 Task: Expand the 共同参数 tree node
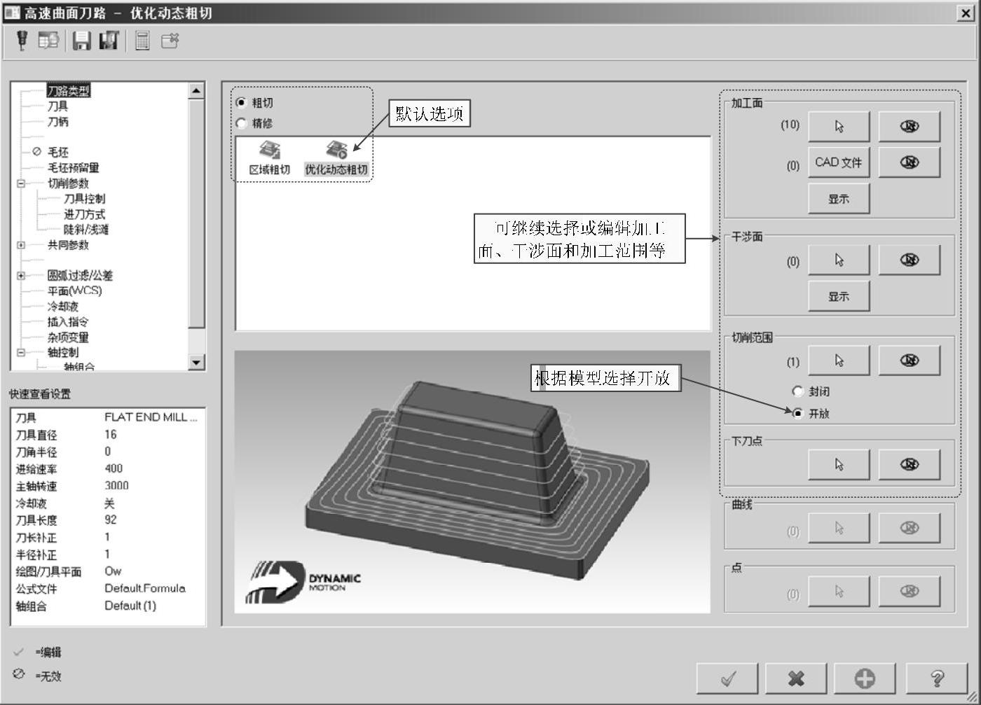[21, 245]
